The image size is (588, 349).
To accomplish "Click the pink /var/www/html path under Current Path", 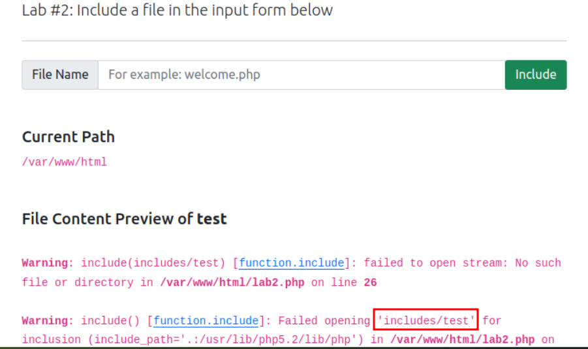I will 65,162.
